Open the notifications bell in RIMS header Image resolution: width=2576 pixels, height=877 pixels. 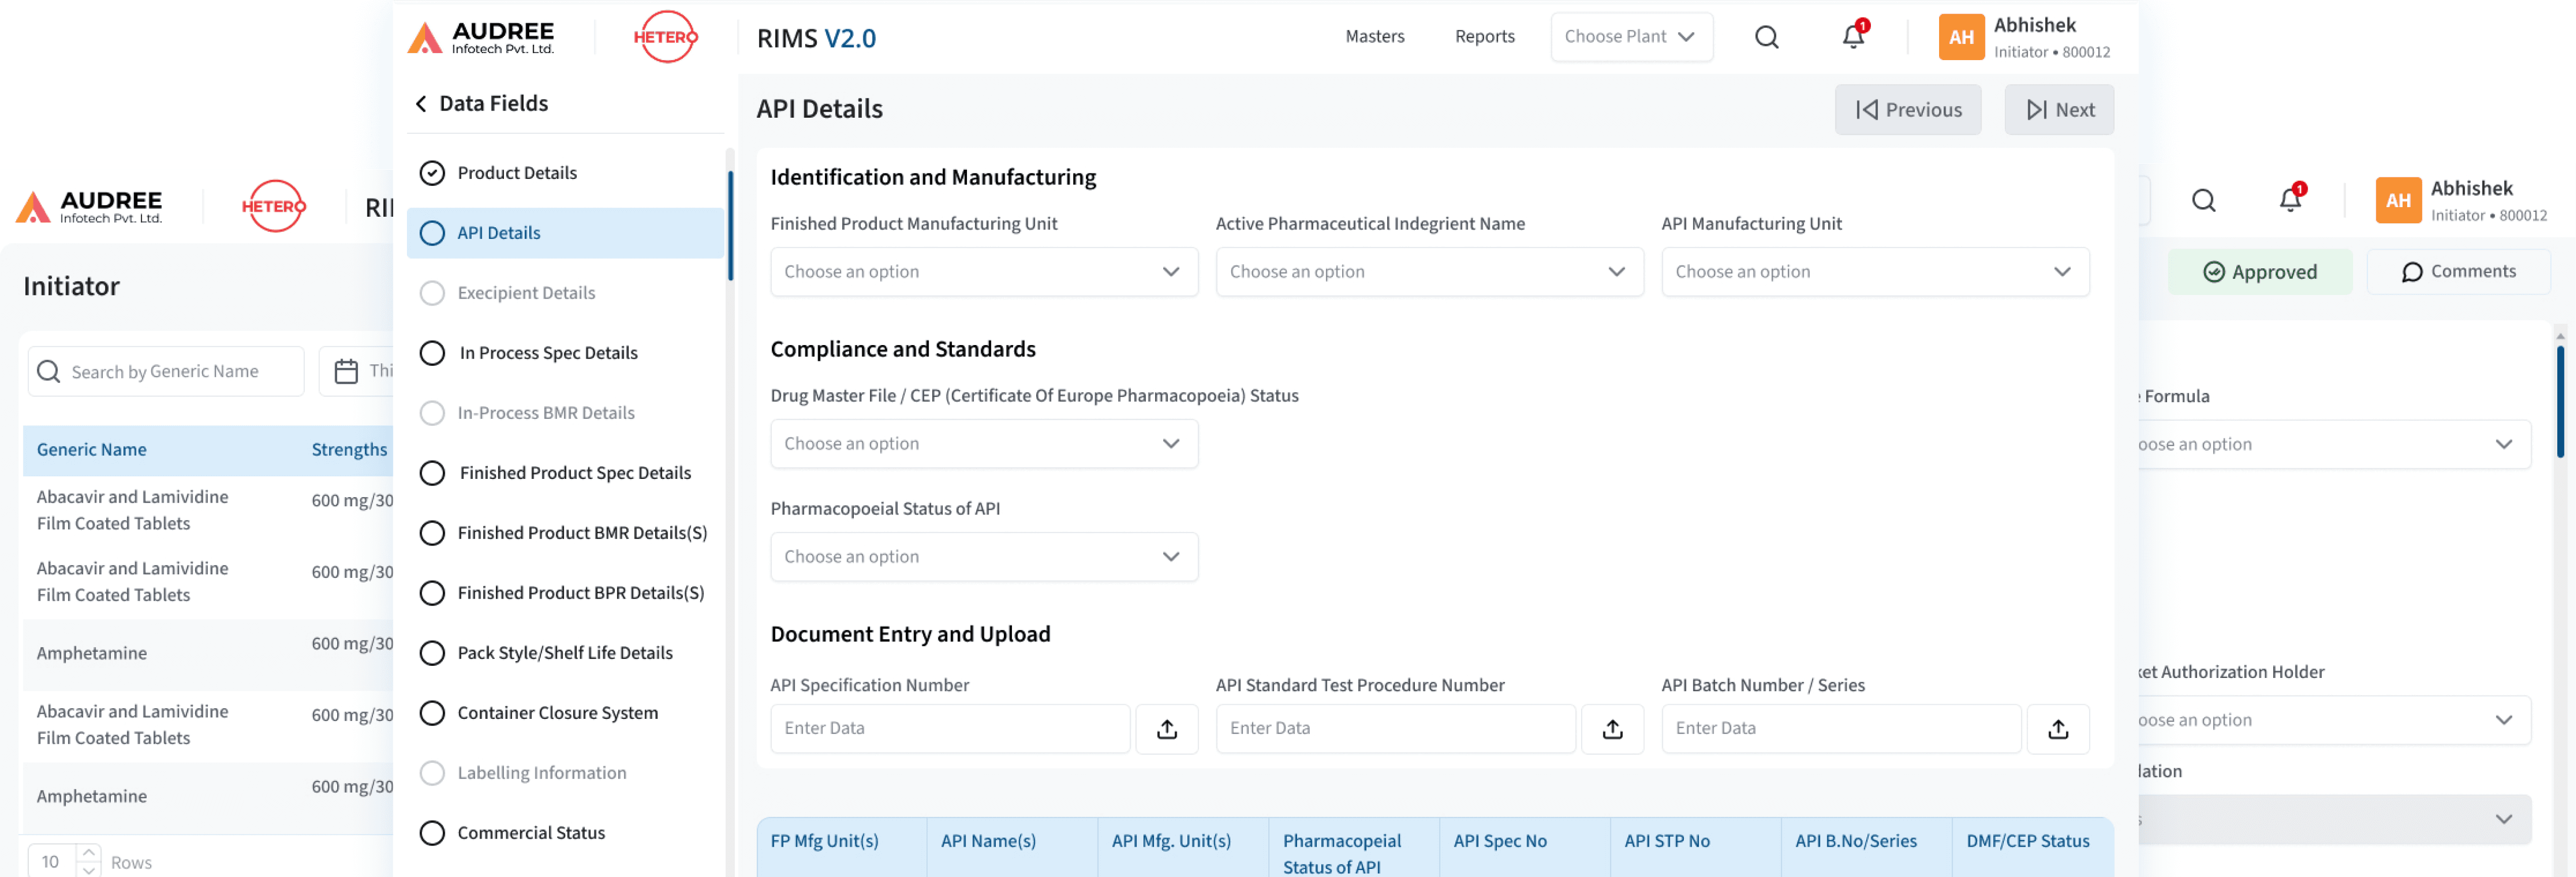1852,37
